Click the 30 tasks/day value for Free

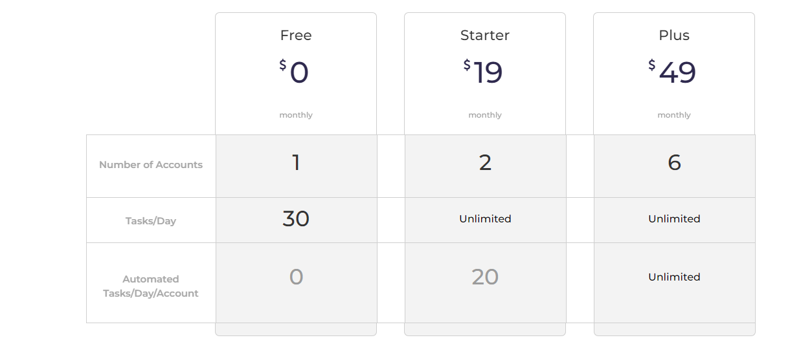point(296,218)
